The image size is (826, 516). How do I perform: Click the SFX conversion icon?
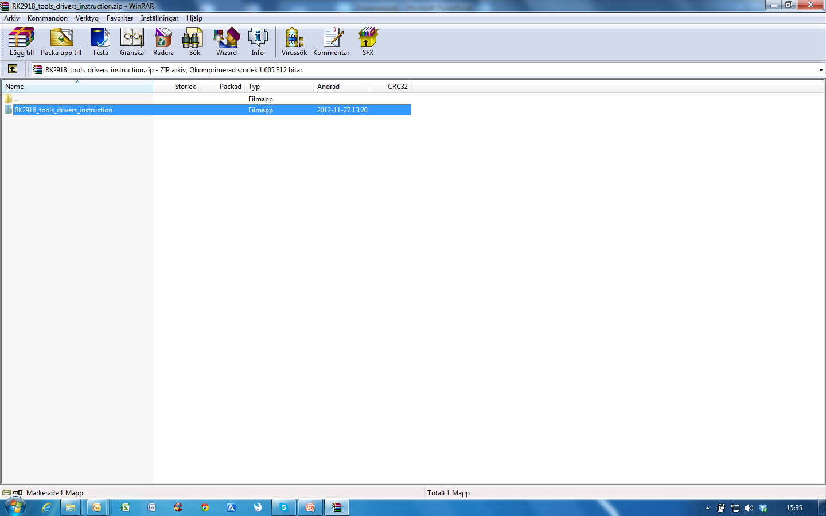(368, 42)
